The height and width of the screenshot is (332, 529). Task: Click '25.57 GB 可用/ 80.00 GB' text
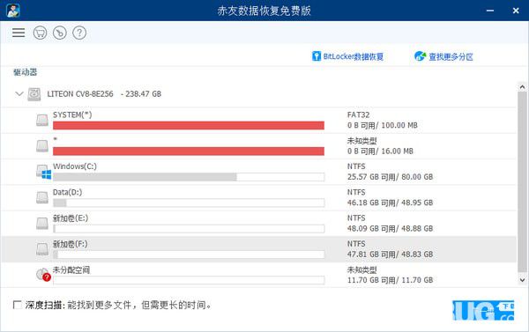click(390, 177)
